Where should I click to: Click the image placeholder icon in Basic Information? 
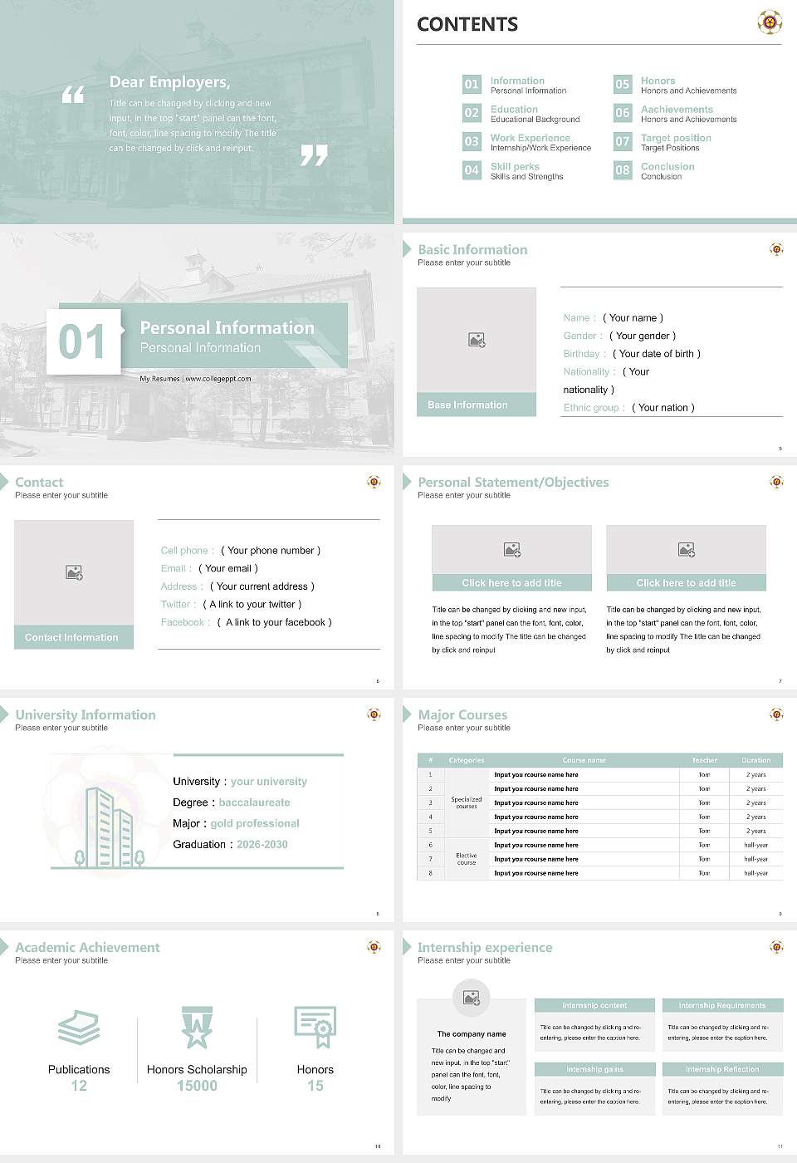(476, 339)
